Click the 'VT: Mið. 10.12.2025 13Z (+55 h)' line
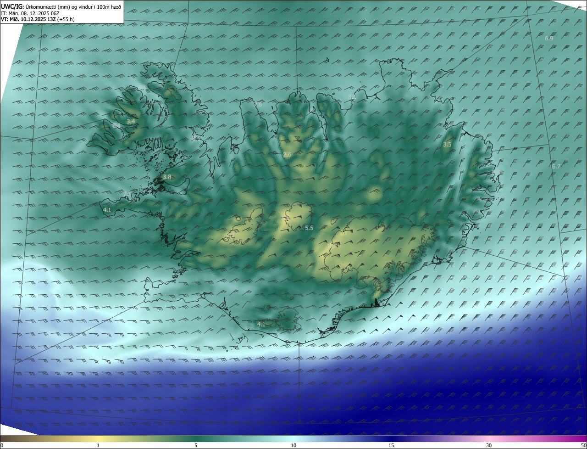 [38, 19]
